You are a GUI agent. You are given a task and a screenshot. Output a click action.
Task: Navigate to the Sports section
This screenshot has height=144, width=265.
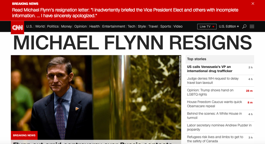(x=165, y=26)
